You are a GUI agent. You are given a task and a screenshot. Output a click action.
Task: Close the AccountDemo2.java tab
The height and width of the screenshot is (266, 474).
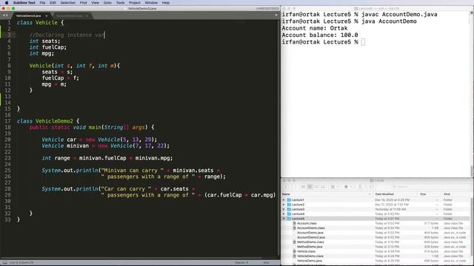87,16
